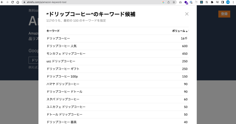The width and height of the screenshot is (236, 124).
Task: Sort by ボリューム column header
Action: [180, 31]
